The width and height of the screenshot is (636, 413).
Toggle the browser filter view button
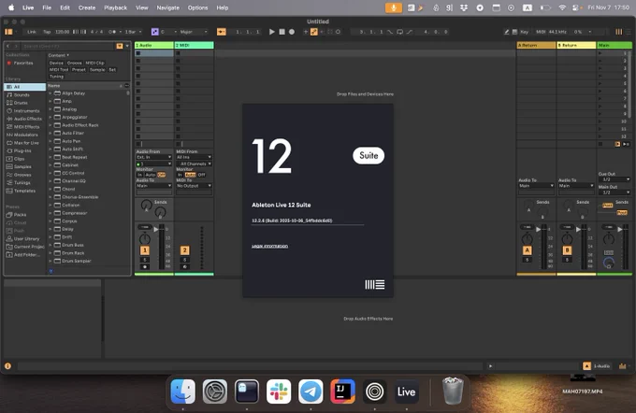point(120,46)
